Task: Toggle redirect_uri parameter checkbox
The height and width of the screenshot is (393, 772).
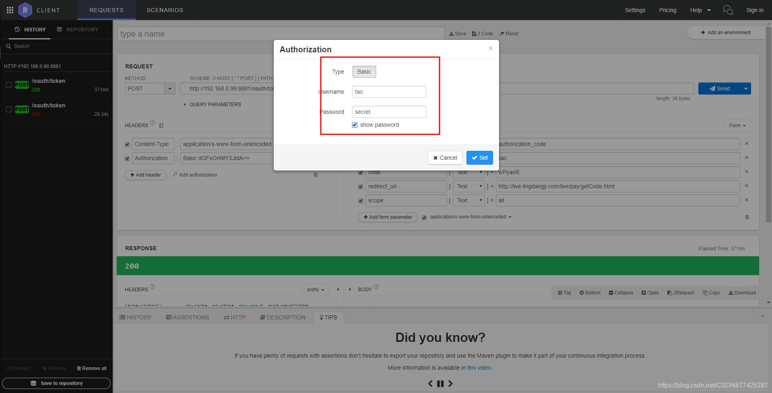Action: (361, 187)
